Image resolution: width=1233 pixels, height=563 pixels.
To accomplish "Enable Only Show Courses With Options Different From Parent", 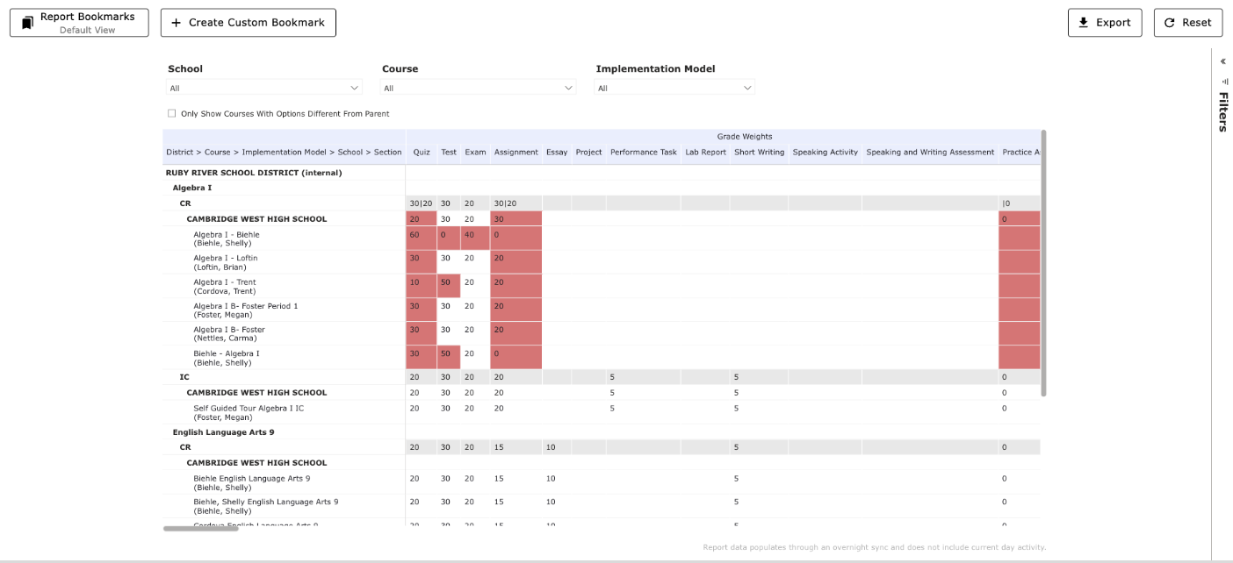I will point(171,113).
